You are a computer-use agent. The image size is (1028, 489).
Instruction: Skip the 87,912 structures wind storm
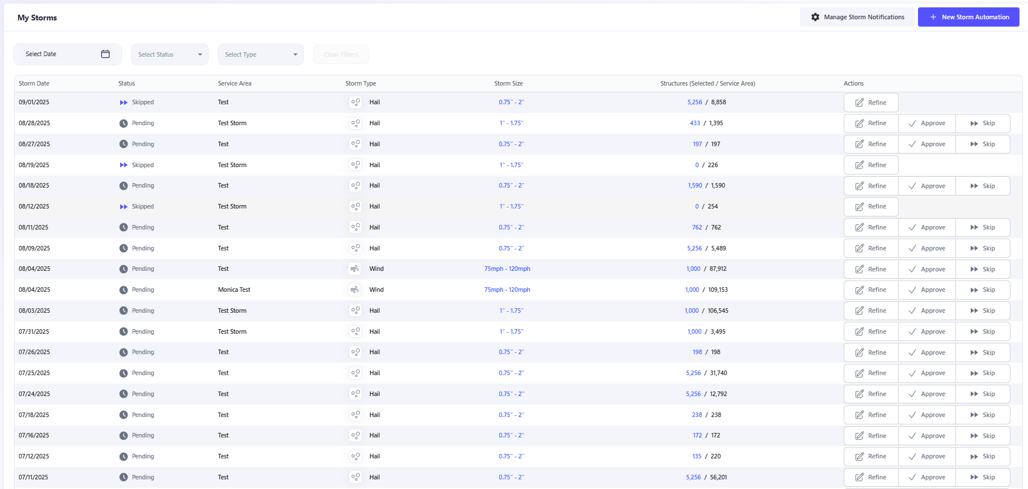(983, 269)
